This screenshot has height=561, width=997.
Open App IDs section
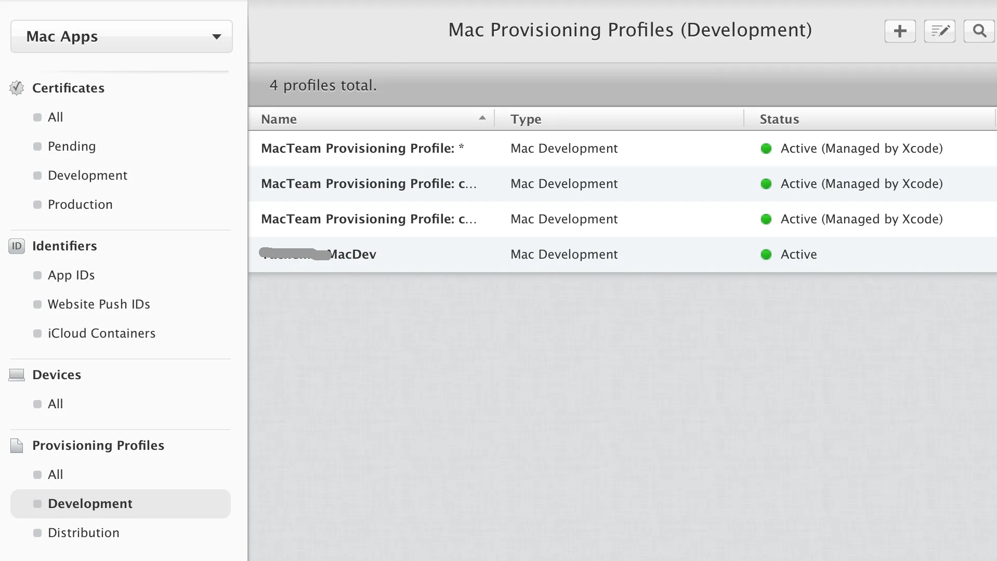(x=71, y=275)
